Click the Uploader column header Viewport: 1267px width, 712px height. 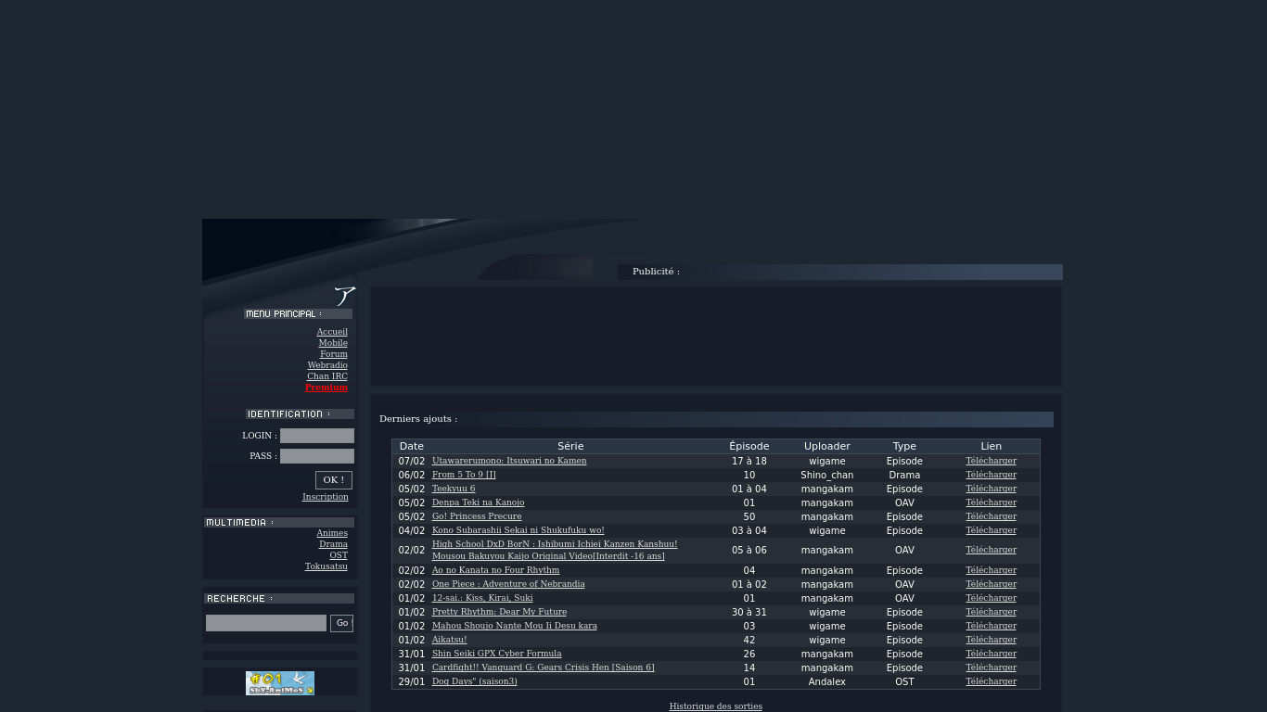[x=827, y=447]
